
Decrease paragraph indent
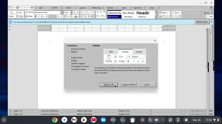pyautogui.click(x=101, y=12)
